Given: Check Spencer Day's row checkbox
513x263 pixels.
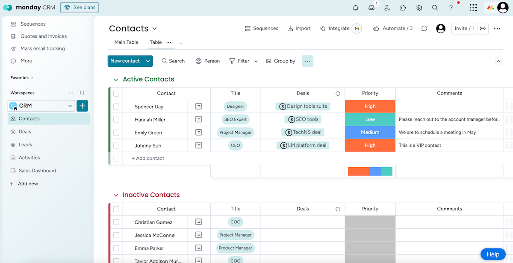Looking at the screenshot, I should (116, 106).
